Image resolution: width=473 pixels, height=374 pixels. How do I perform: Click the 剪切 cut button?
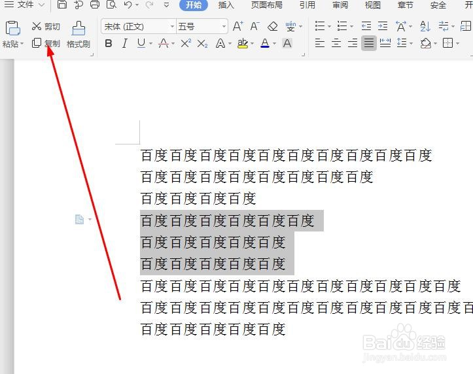tap(46, 27)
